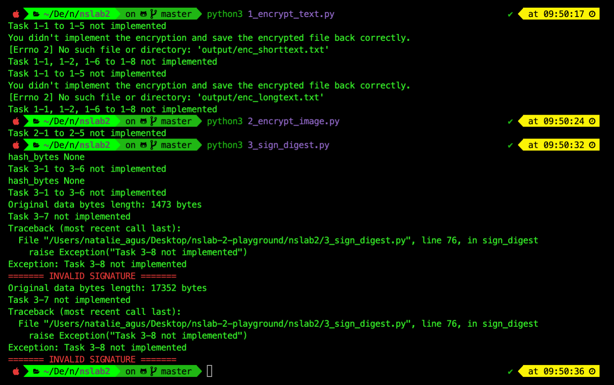Click the GitHub cat icon on the 2_encrypt_image.py prompt
Screen dimensions: 614x385
(x=144, y=122)
